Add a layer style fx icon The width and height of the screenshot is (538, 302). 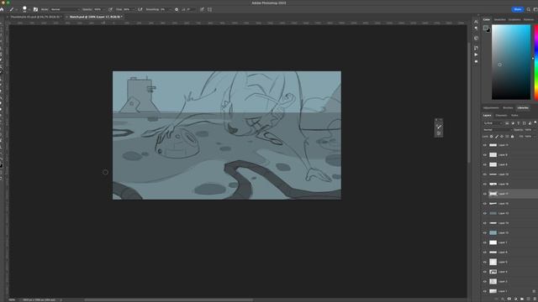pyautogui.click(x=503, y=299)
